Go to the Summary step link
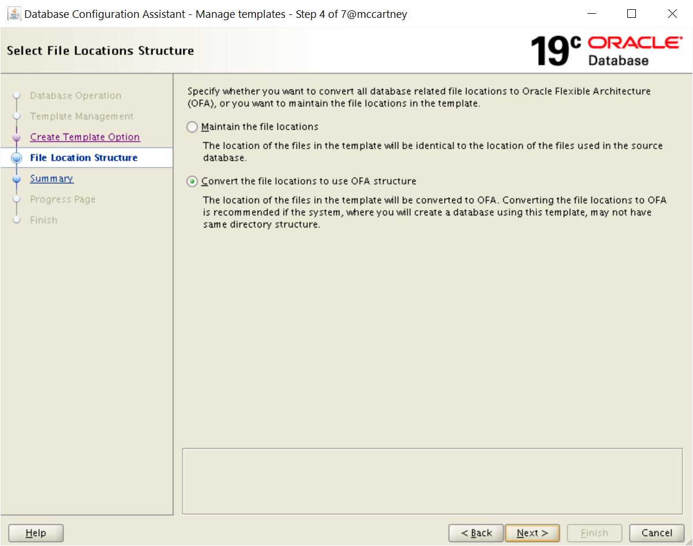The width and height of the screenshot is (693, 546). 51,179
